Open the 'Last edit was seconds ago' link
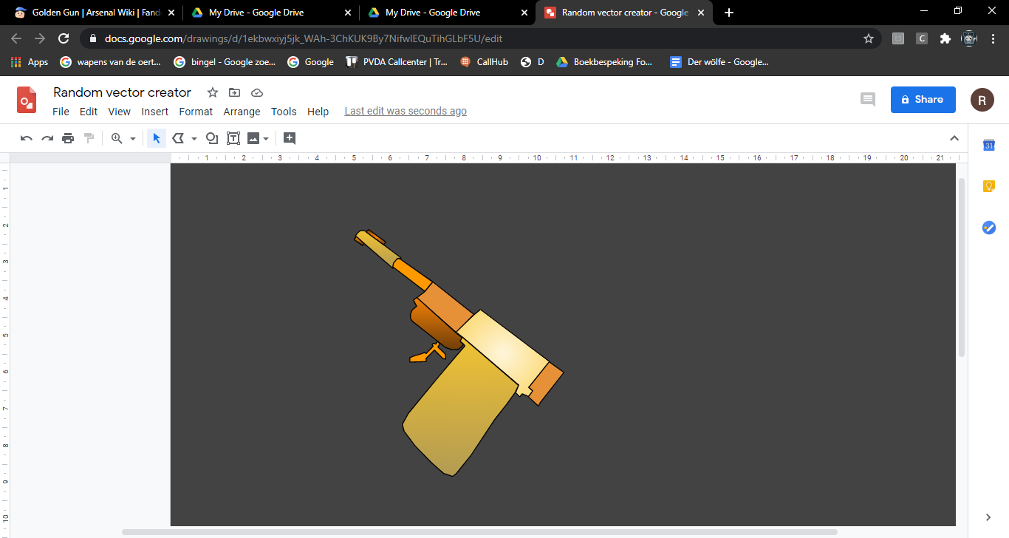Image resolution: width=1009 pixels, height=538 pixels. (x=406, y=111)
